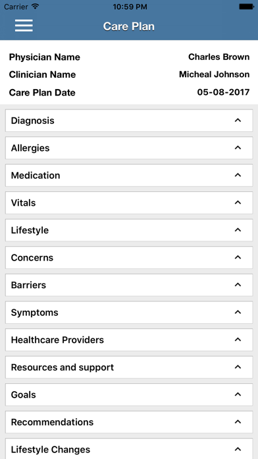Tap the Medication chevron arrow
258x459 pixels.
(238, 175)
